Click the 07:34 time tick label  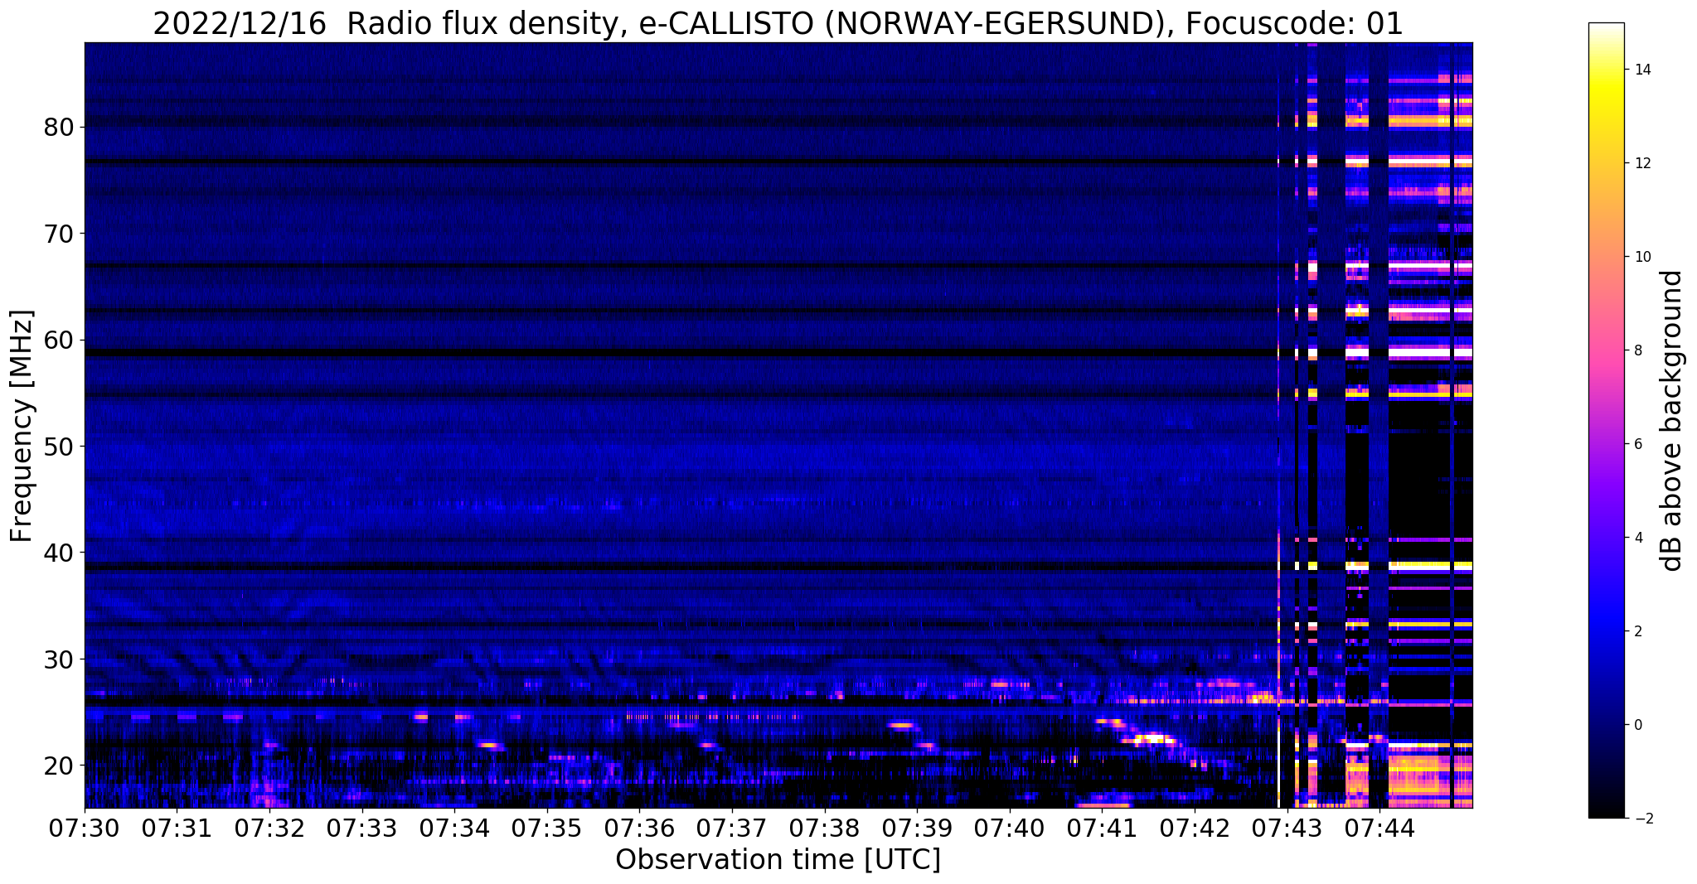click(x=454, y=828)
